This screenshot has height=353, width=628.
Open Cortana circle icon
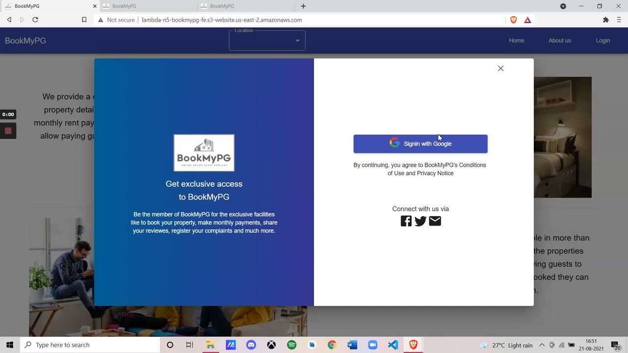170,345
